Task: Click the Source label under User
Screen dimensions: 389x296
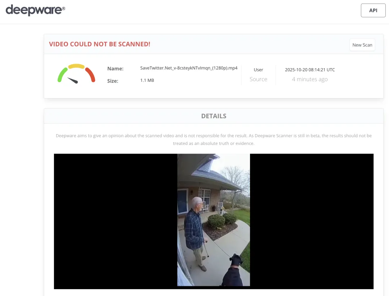Action: pos(258,79)
